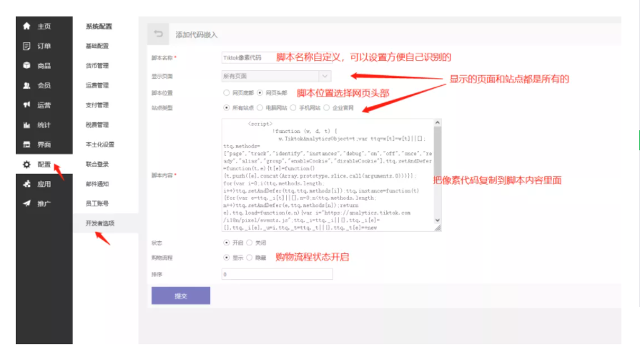Click the member icon beside 会员
The image size is (640, 360).
tap(26, 85)
